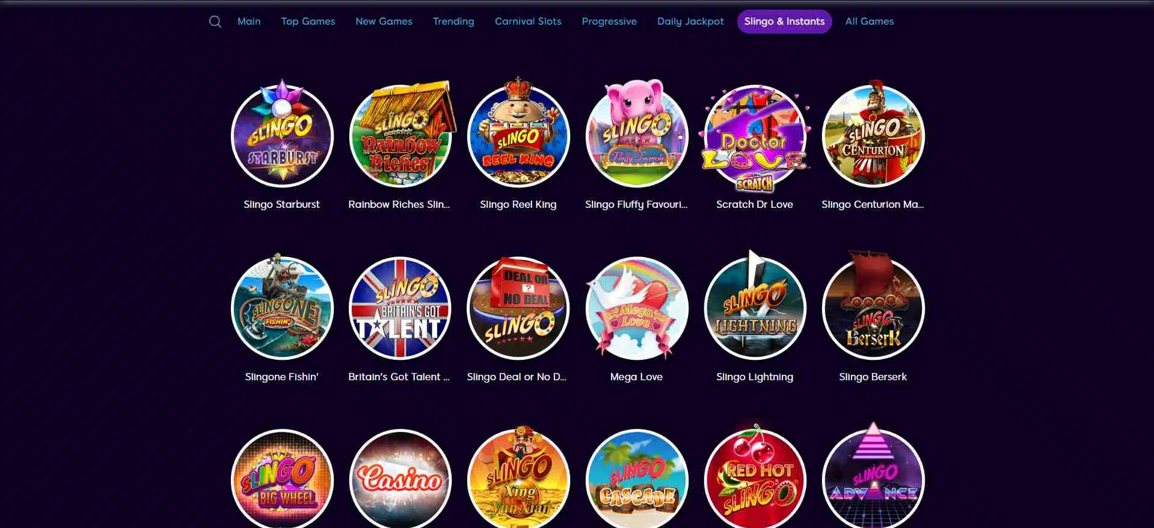Launch Slingo Deal or No Deal icon
The width and height of the screenshot is (1154, 528).
point(518,308)
